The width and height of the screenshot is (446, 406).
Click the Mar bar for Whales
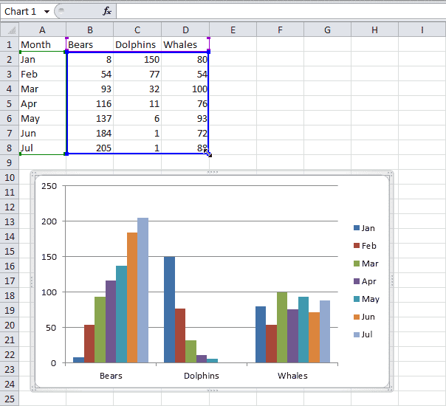point(282,327)
